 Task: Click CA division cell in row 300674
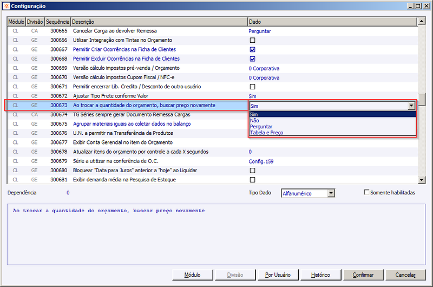point(35,115)
